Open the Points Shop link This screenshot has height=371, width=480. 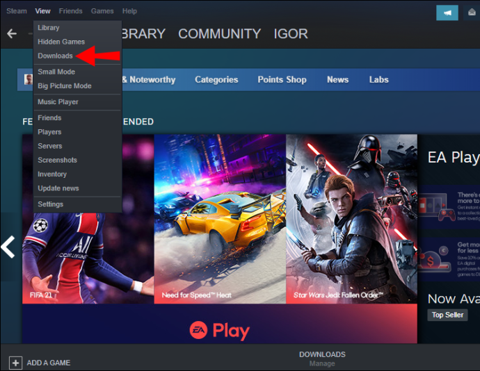(x=282, y=79)
